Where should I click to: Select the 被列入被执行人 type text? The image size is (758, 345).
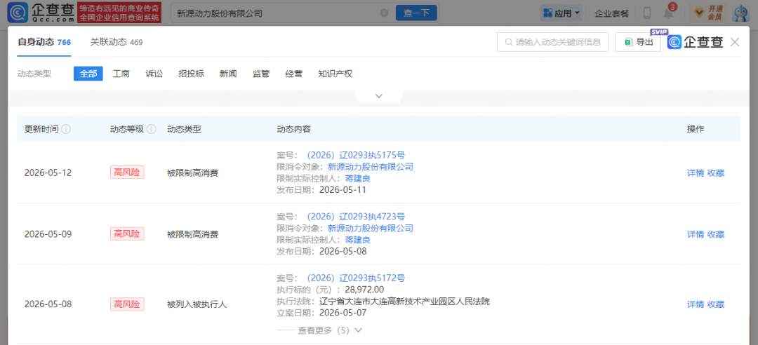tap(197, 304)
